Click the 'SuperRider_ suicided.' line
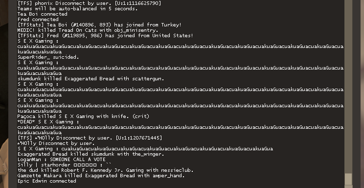Image resolution: width=364 pixels, height=188 pixels. coord(48,57)
